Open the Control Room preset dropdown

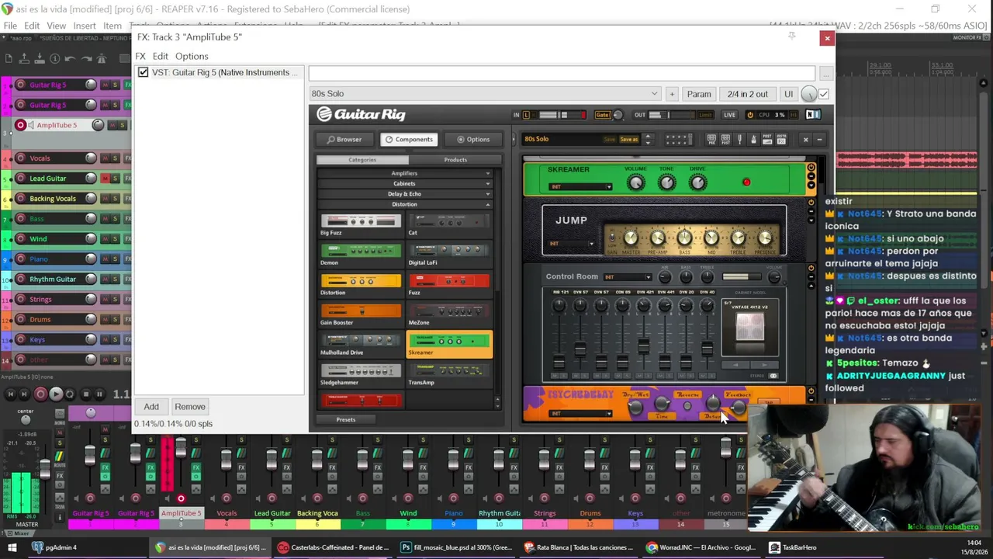tap(628, 277)
